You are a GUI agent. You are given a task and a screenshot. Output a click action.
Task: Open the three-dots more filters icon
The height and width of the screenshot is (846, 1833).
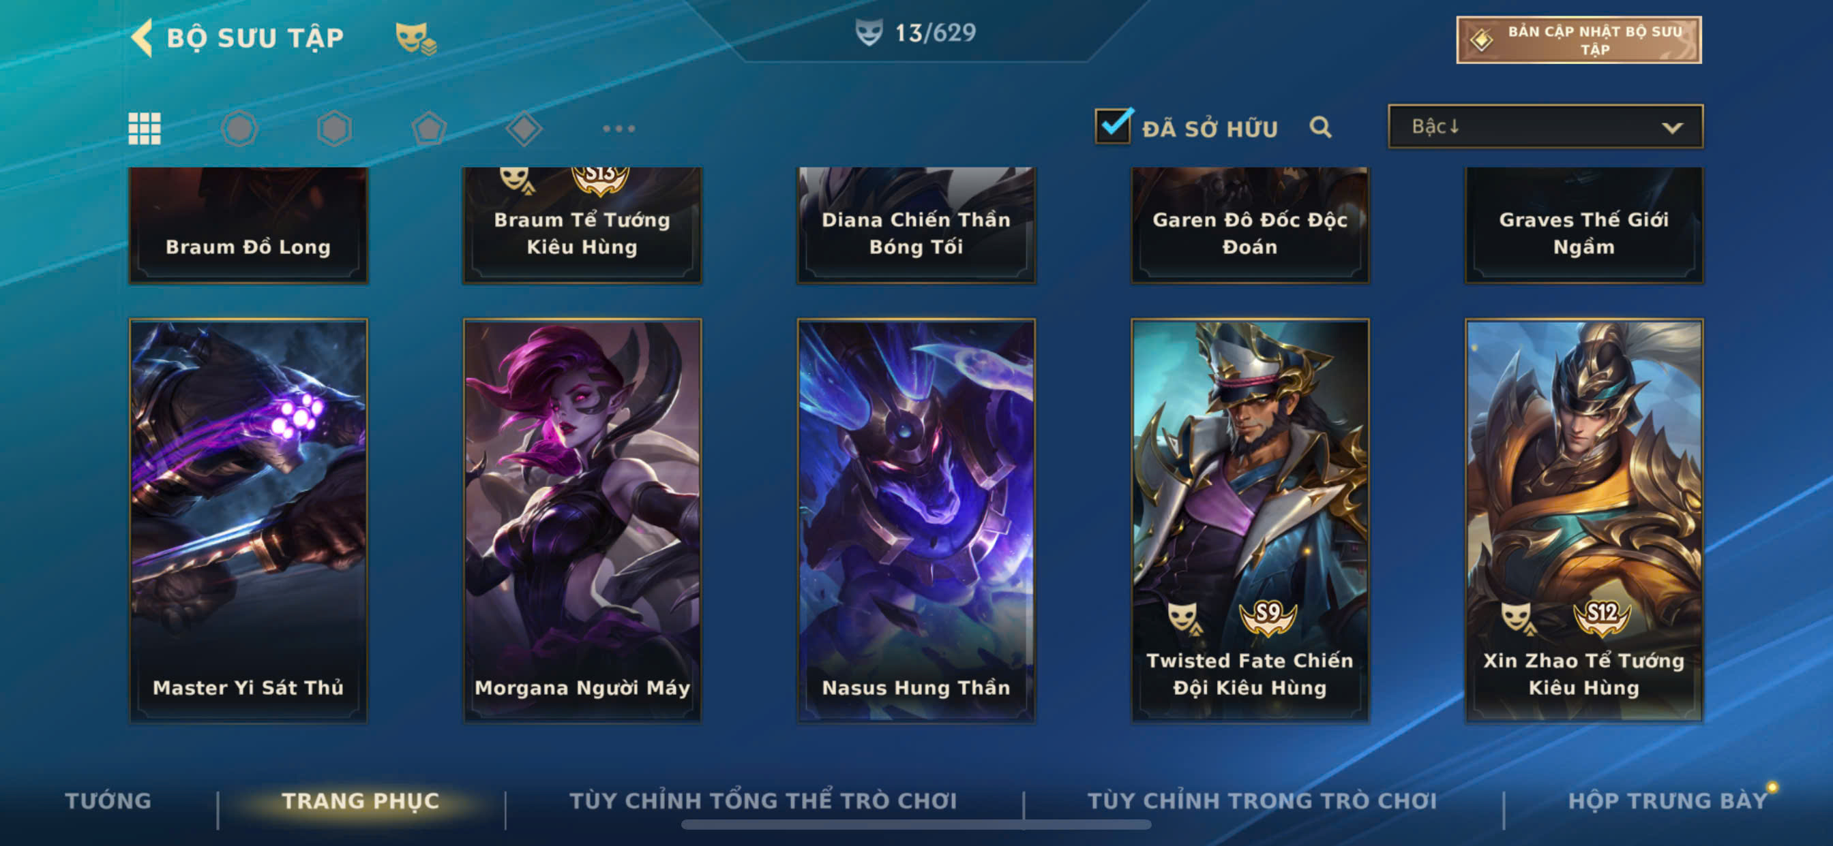619,129
